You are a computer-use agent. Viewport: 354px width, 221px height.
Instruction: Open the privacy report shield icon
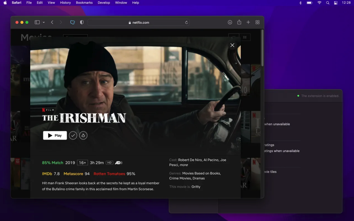[82, 22]
